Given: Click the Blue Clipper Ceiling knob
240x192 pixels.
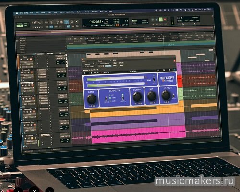Looking at the screenshot, I should point(137,96).
